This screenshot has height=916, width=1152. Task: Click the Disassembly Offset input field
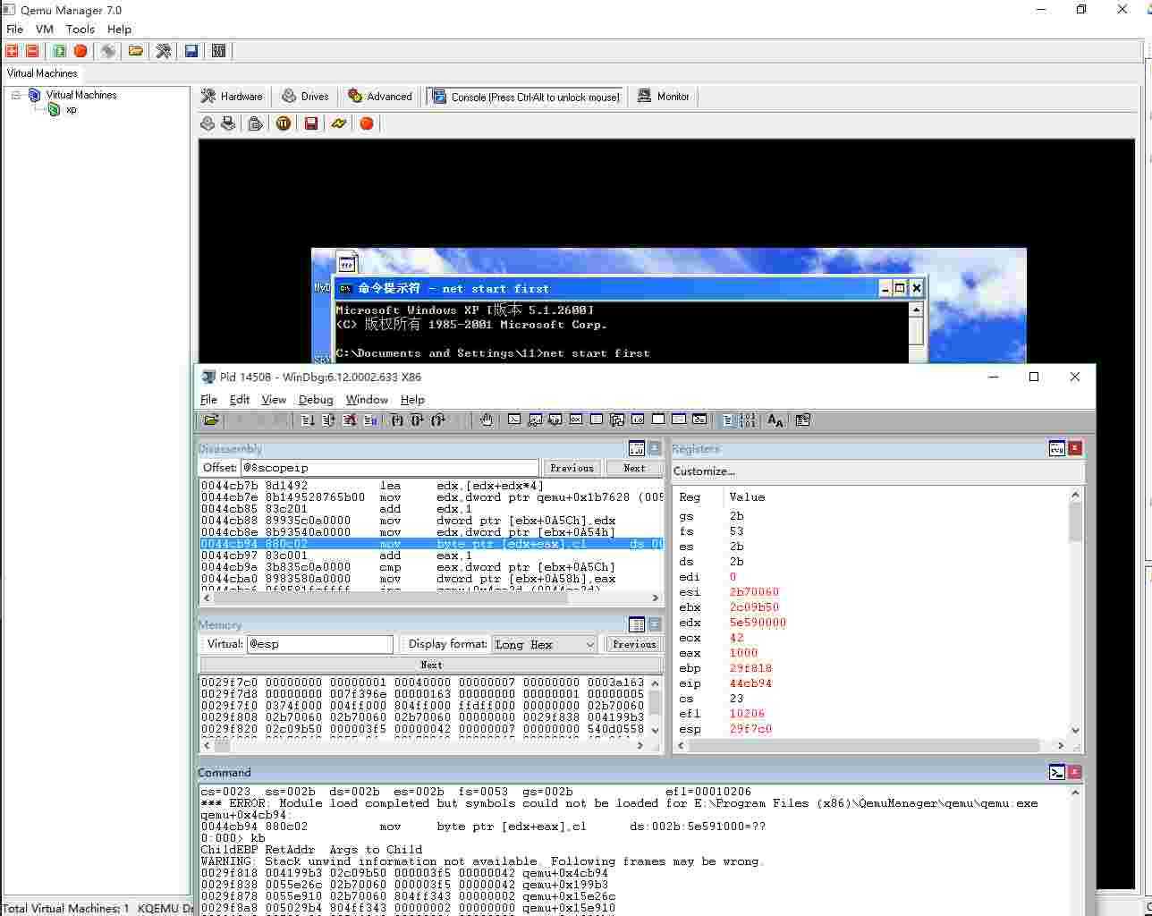389,468
